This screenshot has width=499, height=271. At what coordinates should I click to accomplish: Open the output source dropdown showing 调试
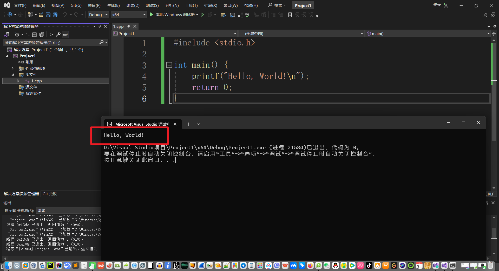68,211
